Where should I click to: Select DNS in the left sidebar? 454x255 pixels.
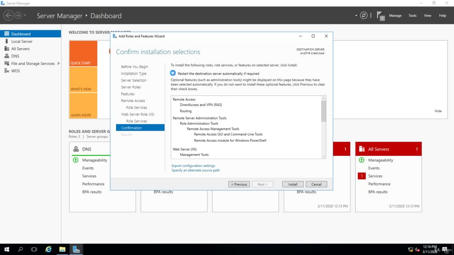pyautogui.click(x=31, y=56)
